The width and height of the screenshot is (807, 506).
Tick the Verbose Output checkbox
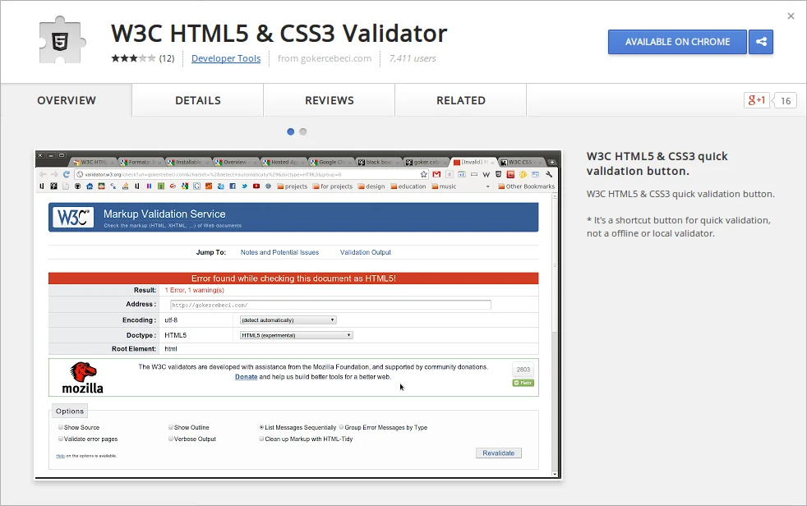pyautogui.click(x=170, y=439)
